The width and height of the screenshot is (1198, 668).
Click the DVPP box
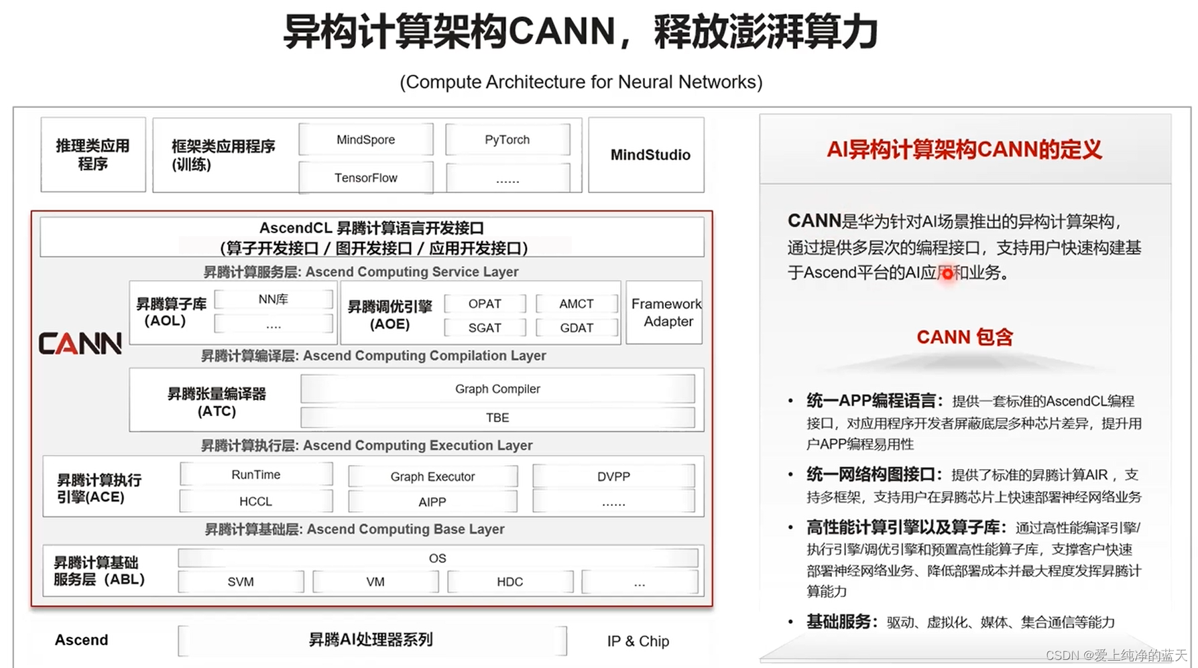coord(613,476)
